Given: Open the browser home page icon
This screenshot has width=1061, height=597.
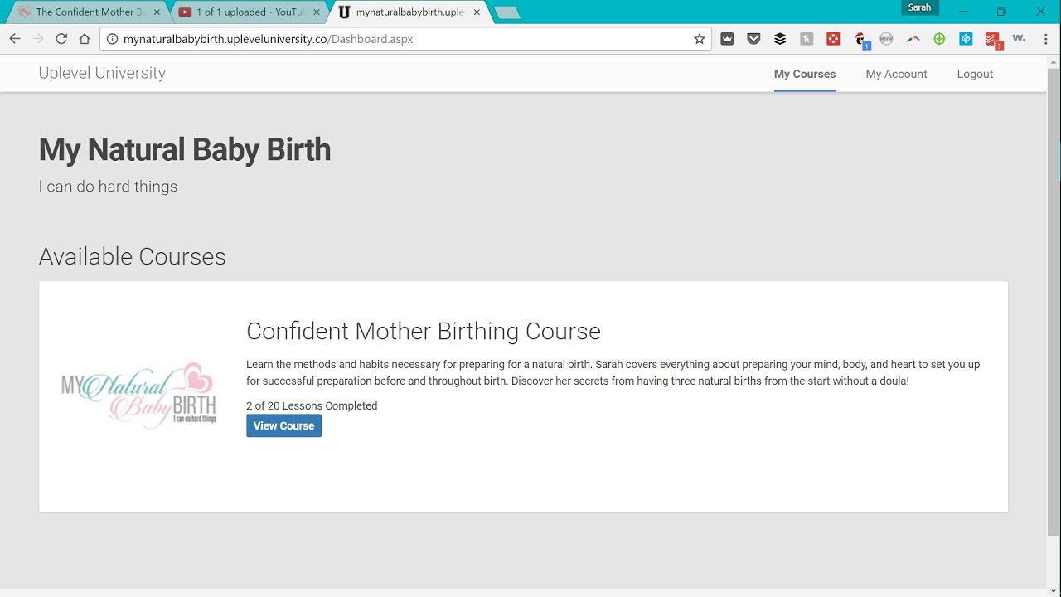Looking at the screenshot, I should click(85, 39).
